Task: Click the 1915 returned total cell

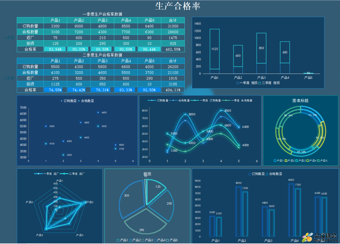Action: click(x=173, y=78)
